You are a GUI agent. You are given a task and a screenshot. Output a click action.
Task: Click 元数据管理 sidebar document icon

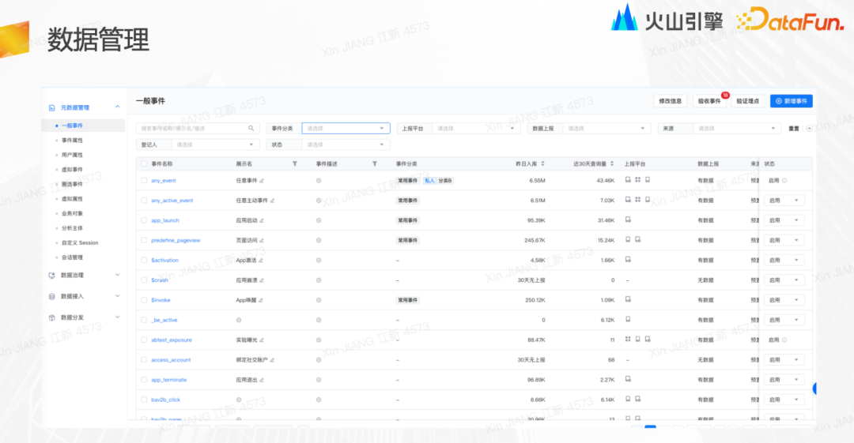(51, 107)
